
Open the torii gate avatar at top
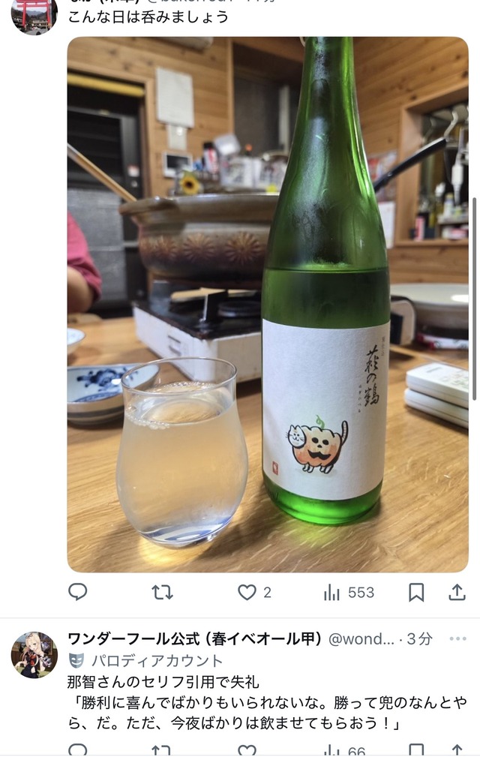click(34, 15)
